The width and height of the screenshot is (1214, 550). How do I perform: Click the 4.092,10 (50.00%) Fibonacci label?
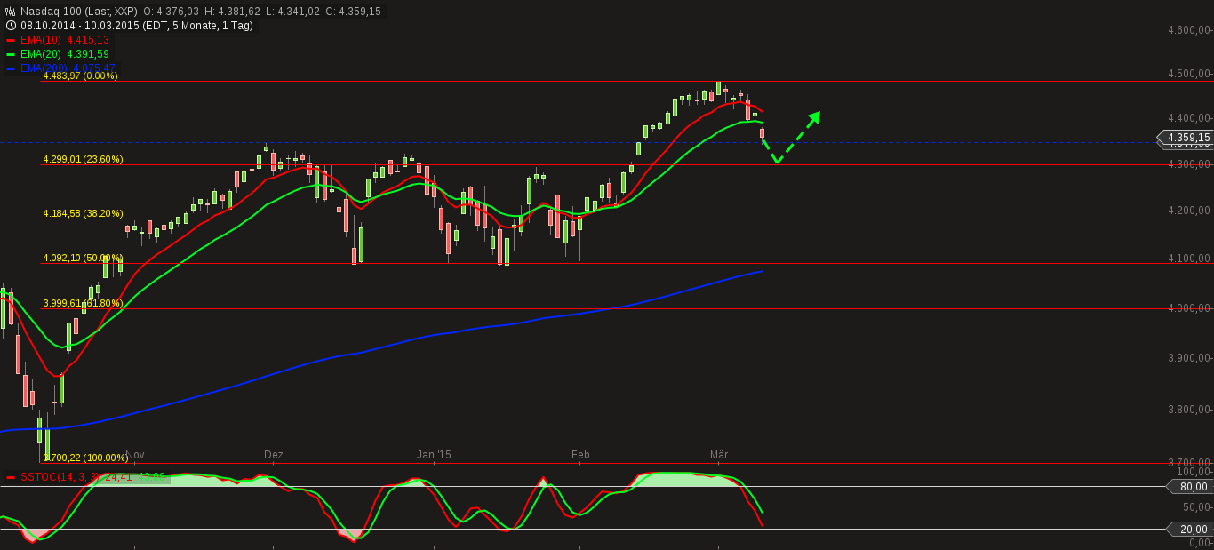(x=82, y=257)
